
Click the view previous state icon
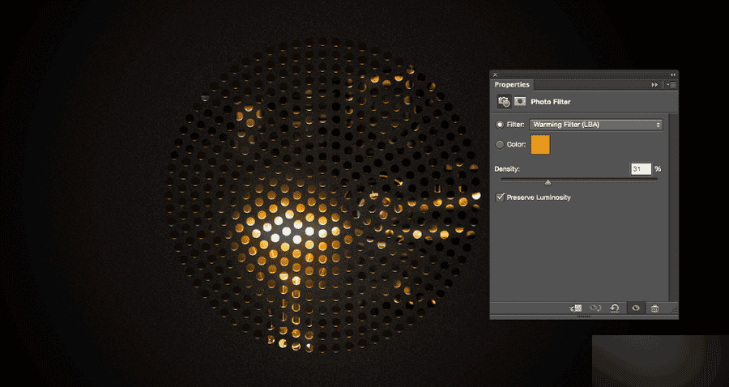pos(596,308)
